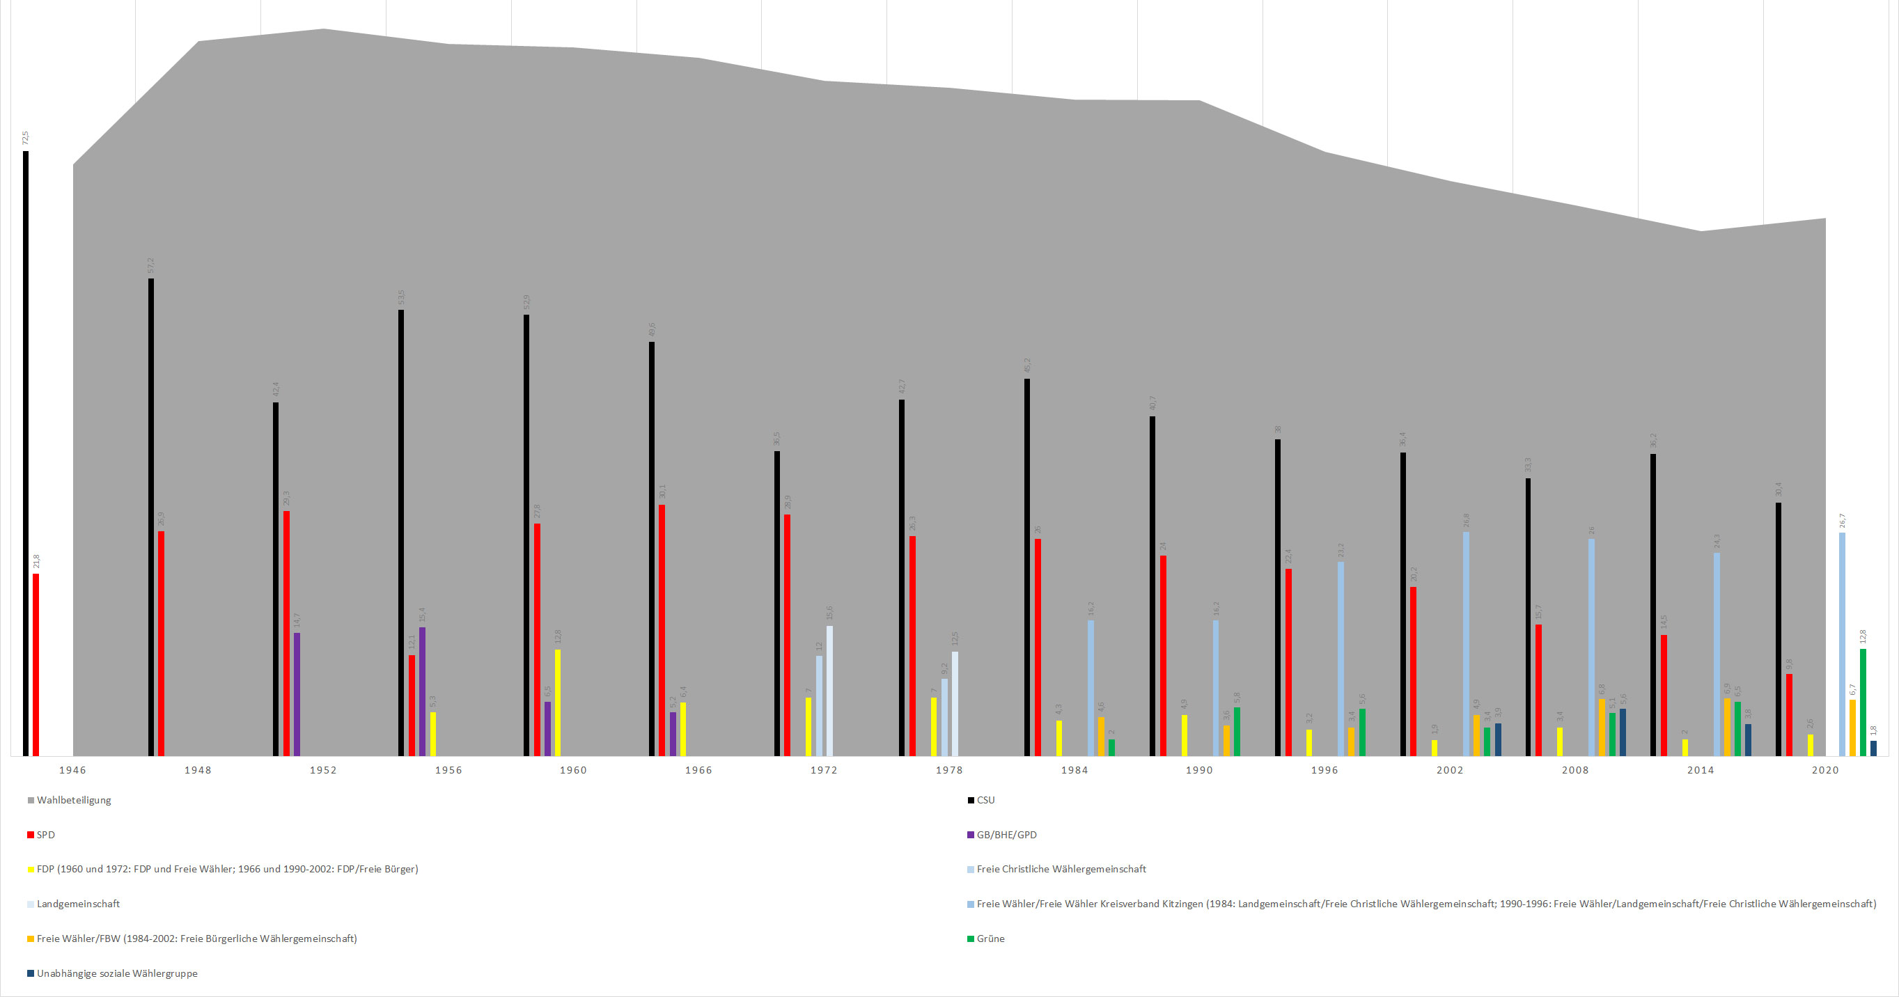Click the green Grüne legend swatch
The height and width of the screenshot is (997, 1899).
pyautogui.click(x=971, y=939)
